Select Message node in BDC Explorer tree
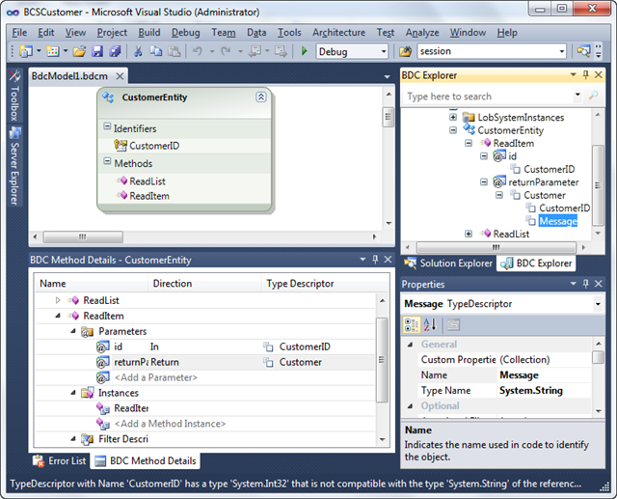The width and height of the screenshot is (617, 499). coord(558,221)
